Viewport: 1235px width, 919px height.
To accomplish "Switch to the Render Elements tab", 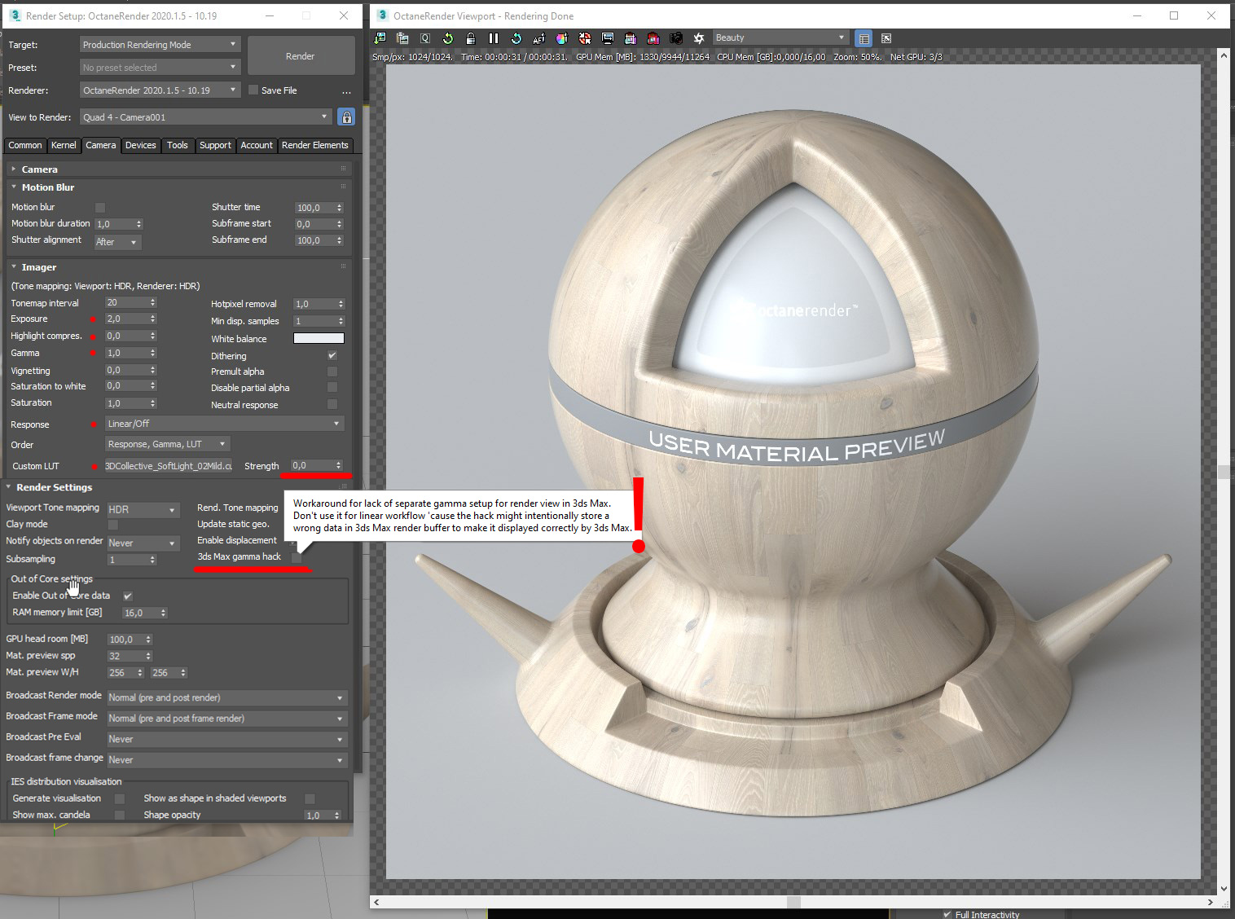I will coord(314,146).
